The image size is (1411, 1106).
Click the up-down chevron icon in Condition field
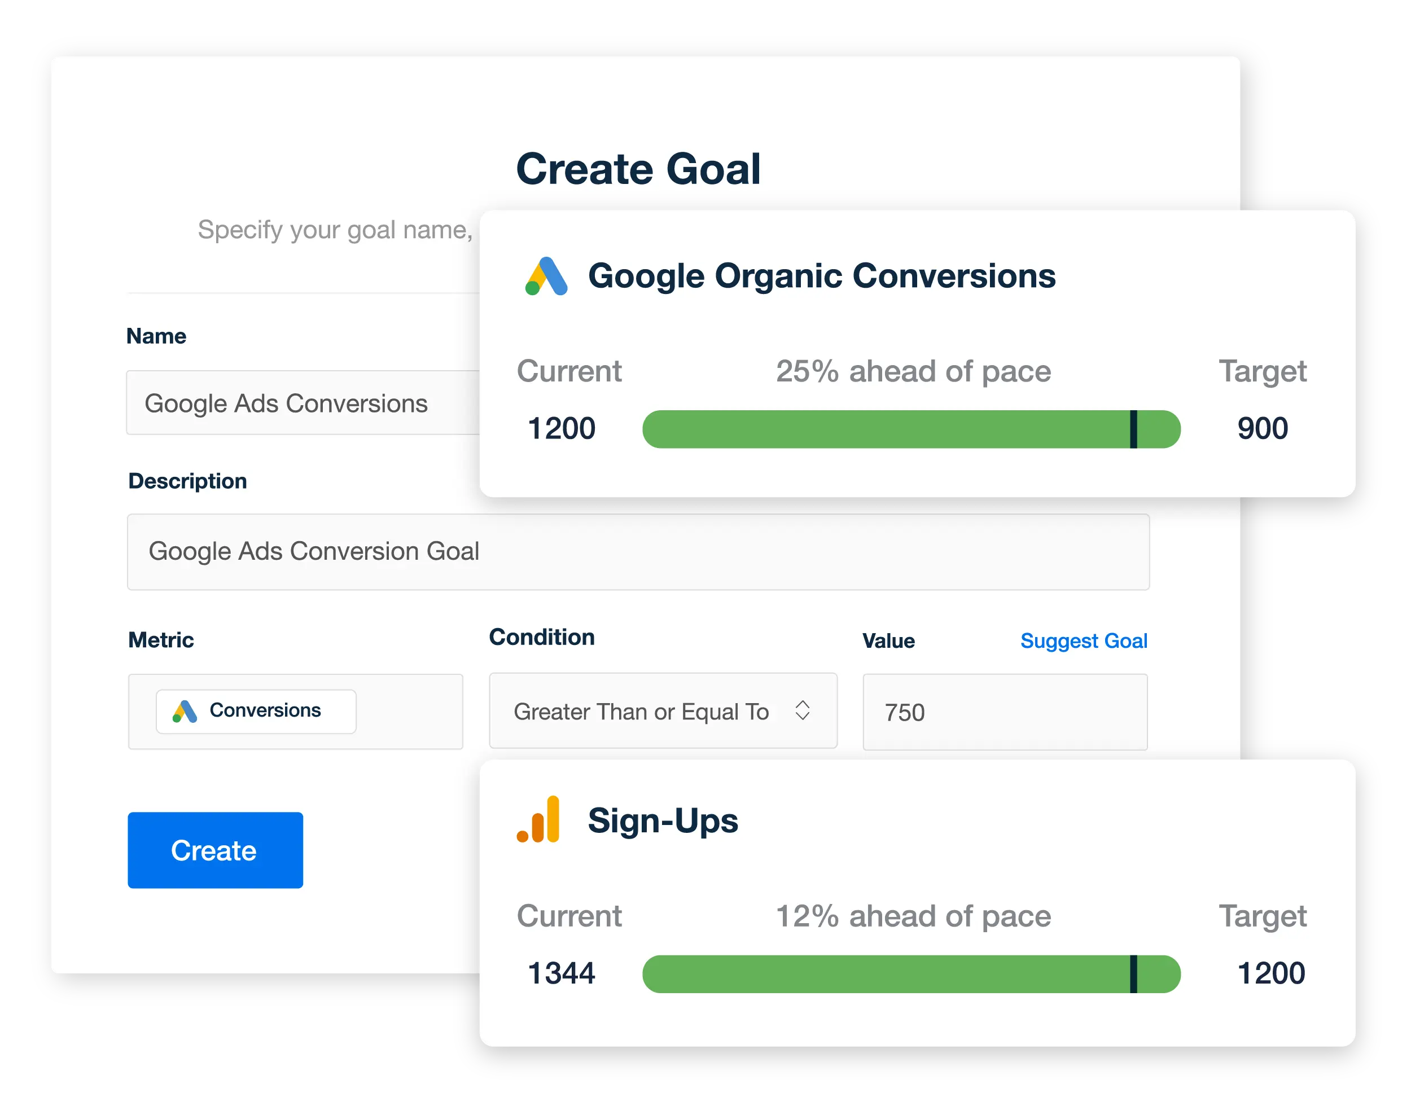[x=803, y=710]
